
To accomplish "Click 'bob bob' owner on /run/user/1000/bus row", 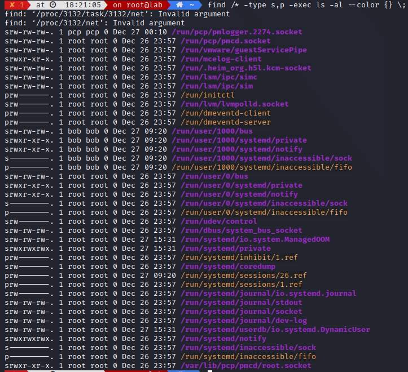I will (84, 131).
